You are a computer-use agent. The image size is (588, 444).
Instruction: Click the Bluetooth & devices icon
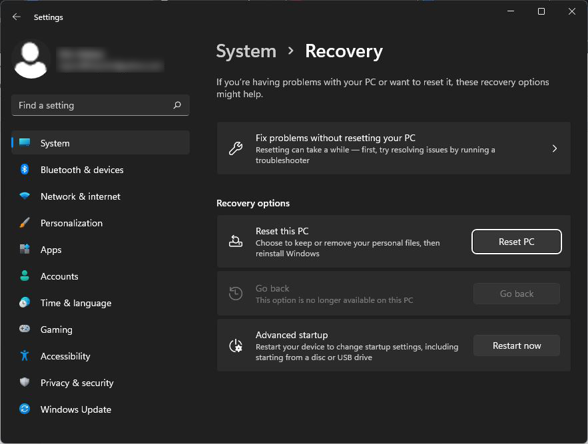click(x=25, y=170)
